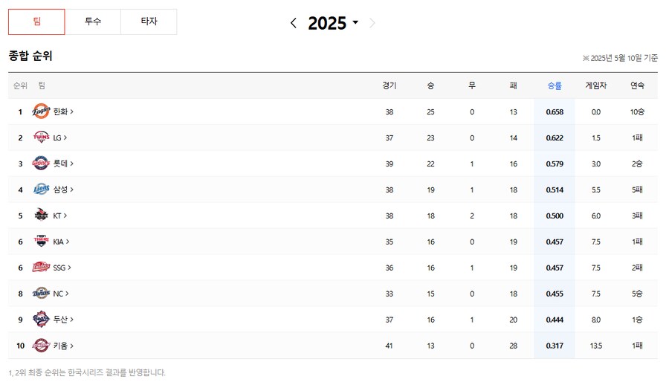Image resolution: width=669 pixels, height=382 pixels.
Task: Open the 한화 team link
Action: (x=63, y=111)
